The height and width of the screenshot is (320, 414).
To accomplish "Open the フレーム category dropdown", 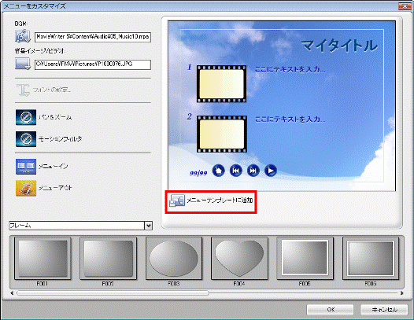I will (149, 226).
